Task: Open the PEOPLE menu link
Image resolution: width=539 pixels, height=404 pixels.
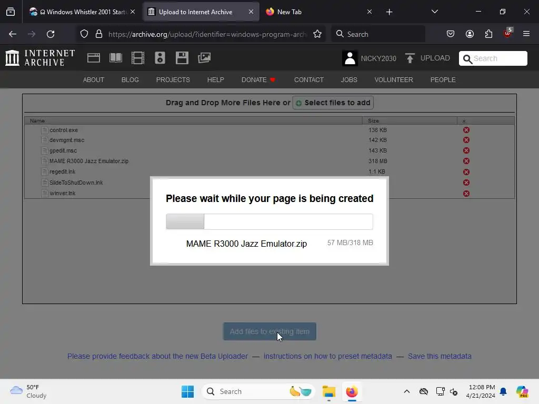Action: click(443, 80)
